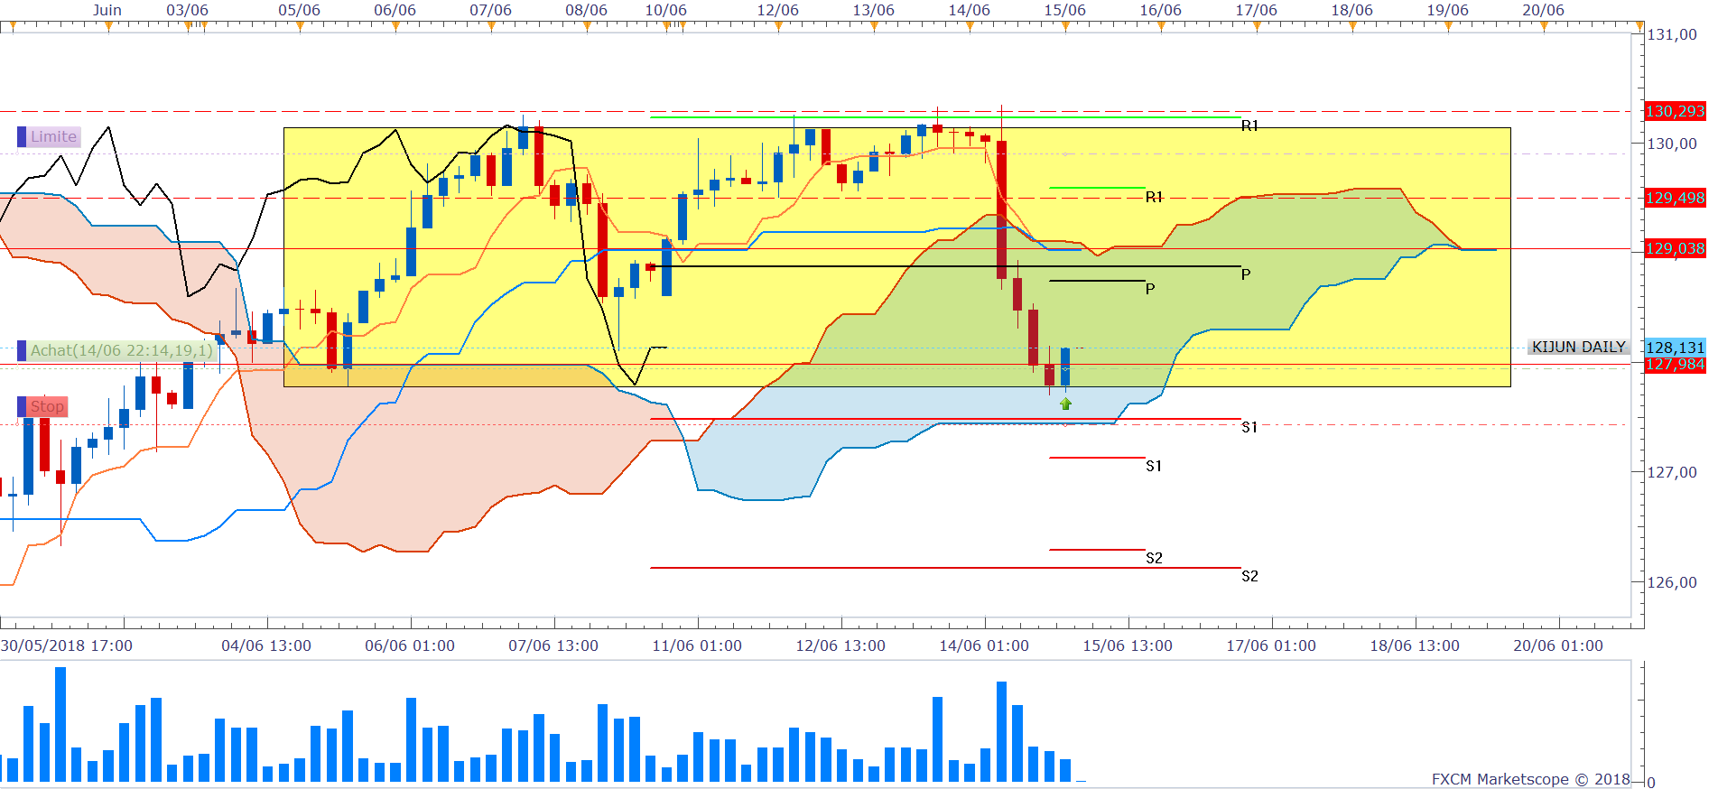
Task: Click the 12/06 13:00 time label
Action: [x=840, y=645]
